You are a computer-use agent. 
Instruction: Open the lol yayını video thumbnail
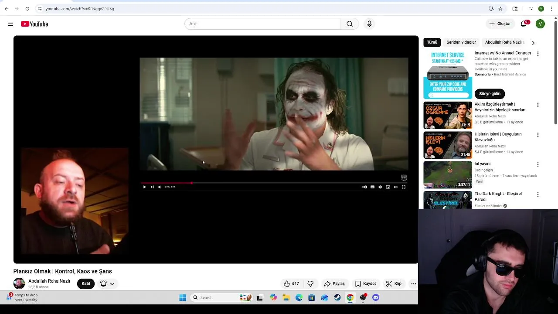[448, 175]
